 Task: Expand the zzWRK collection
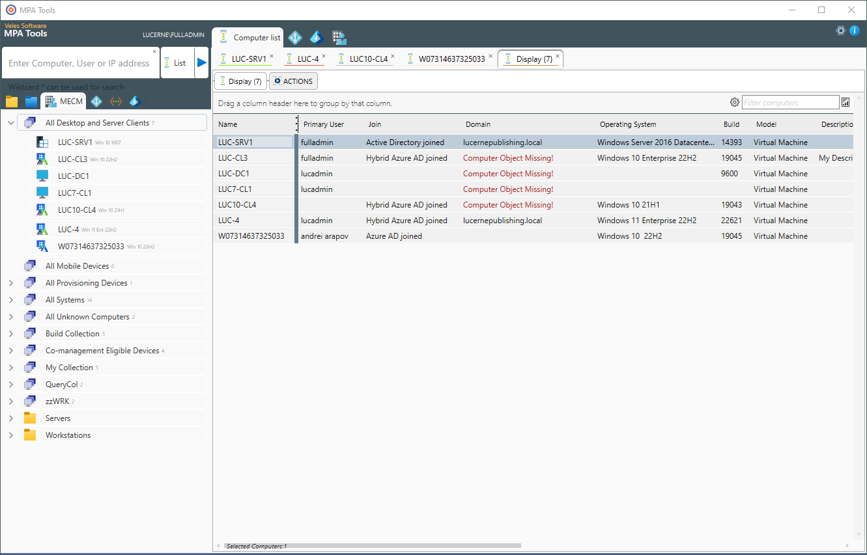click(x=10, y=401)
